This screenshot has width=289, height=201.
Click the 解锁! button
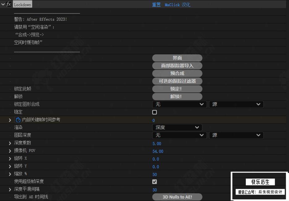[177, 97]
